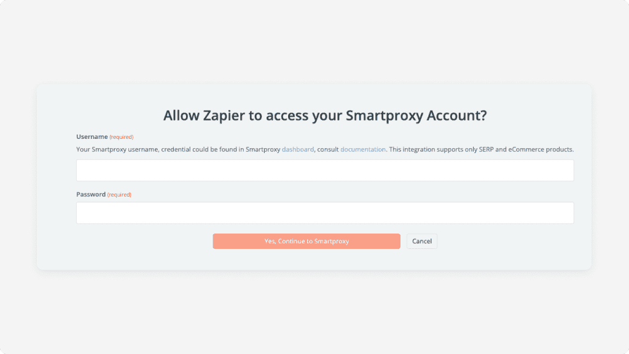The height and width of the screenshot is (354, 629).
Task: Click the required marker beside Username
Action: [121, 137]
